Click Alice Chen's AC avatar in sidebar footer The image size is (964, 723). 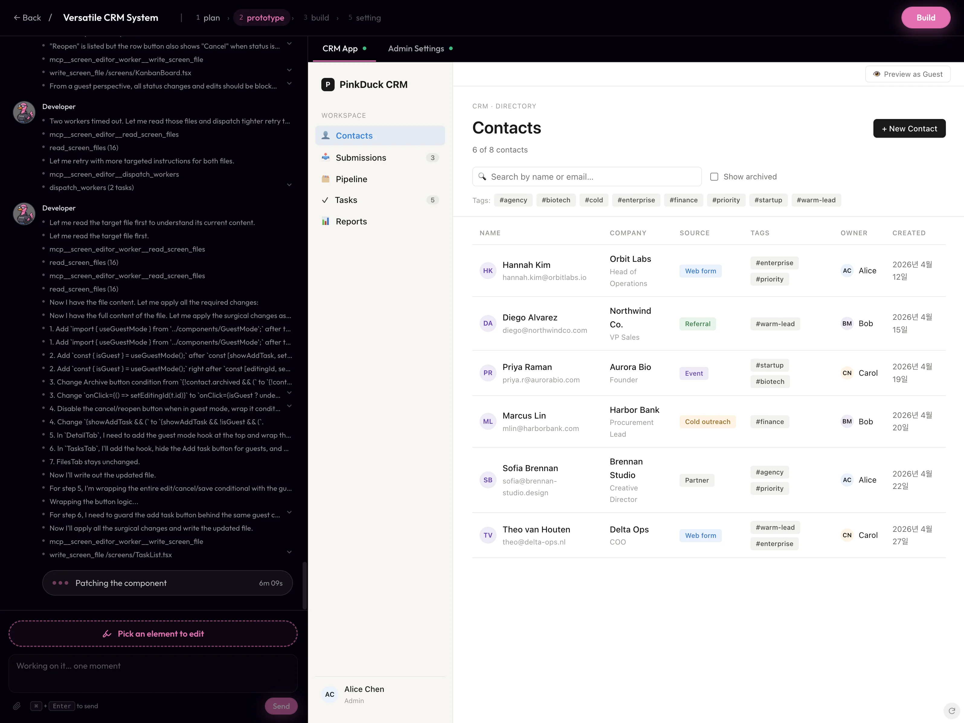click(x=330, y=694)
